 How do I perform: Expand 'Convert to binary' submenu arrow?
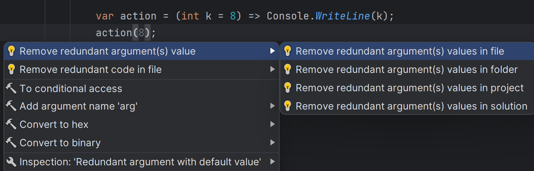click(x=272, y=143)
